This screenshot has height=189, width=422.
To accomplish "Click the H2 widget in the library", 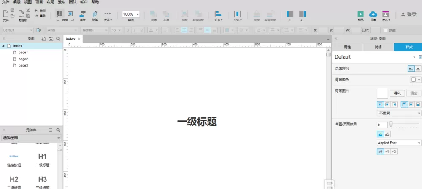I will (x=14, y=182).
